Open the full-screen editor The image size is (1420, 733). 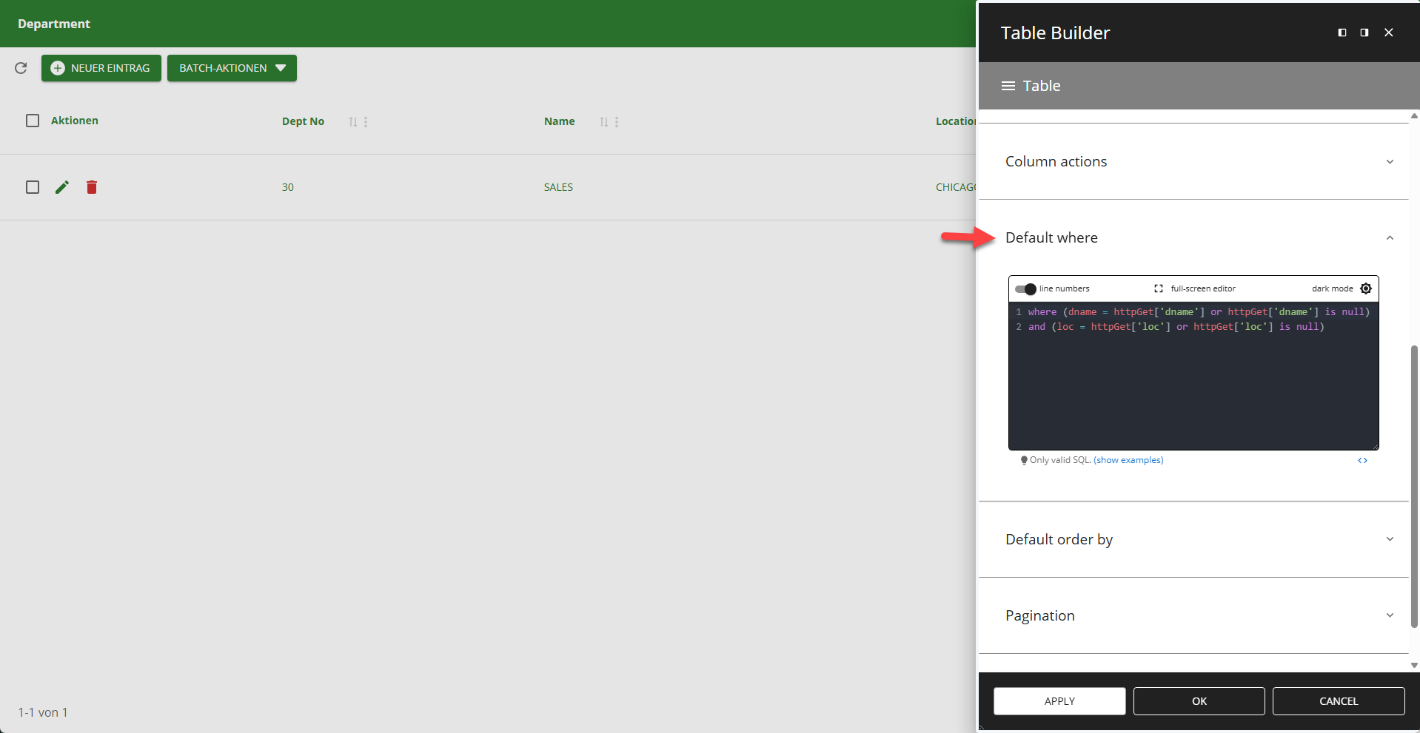[x=1158, y=288]
